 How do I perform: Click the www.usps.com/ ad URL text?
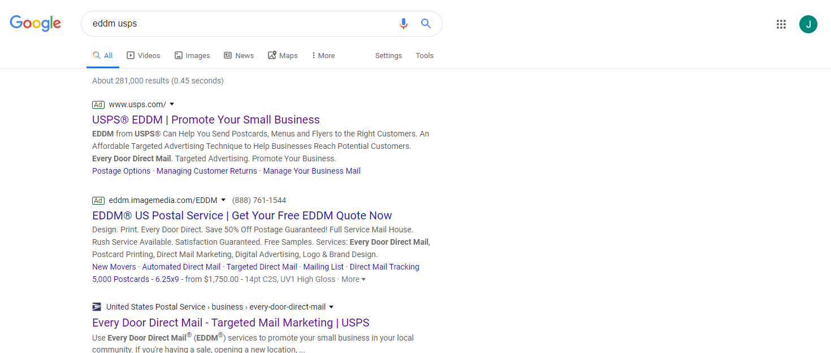click(x=137, y=104)
